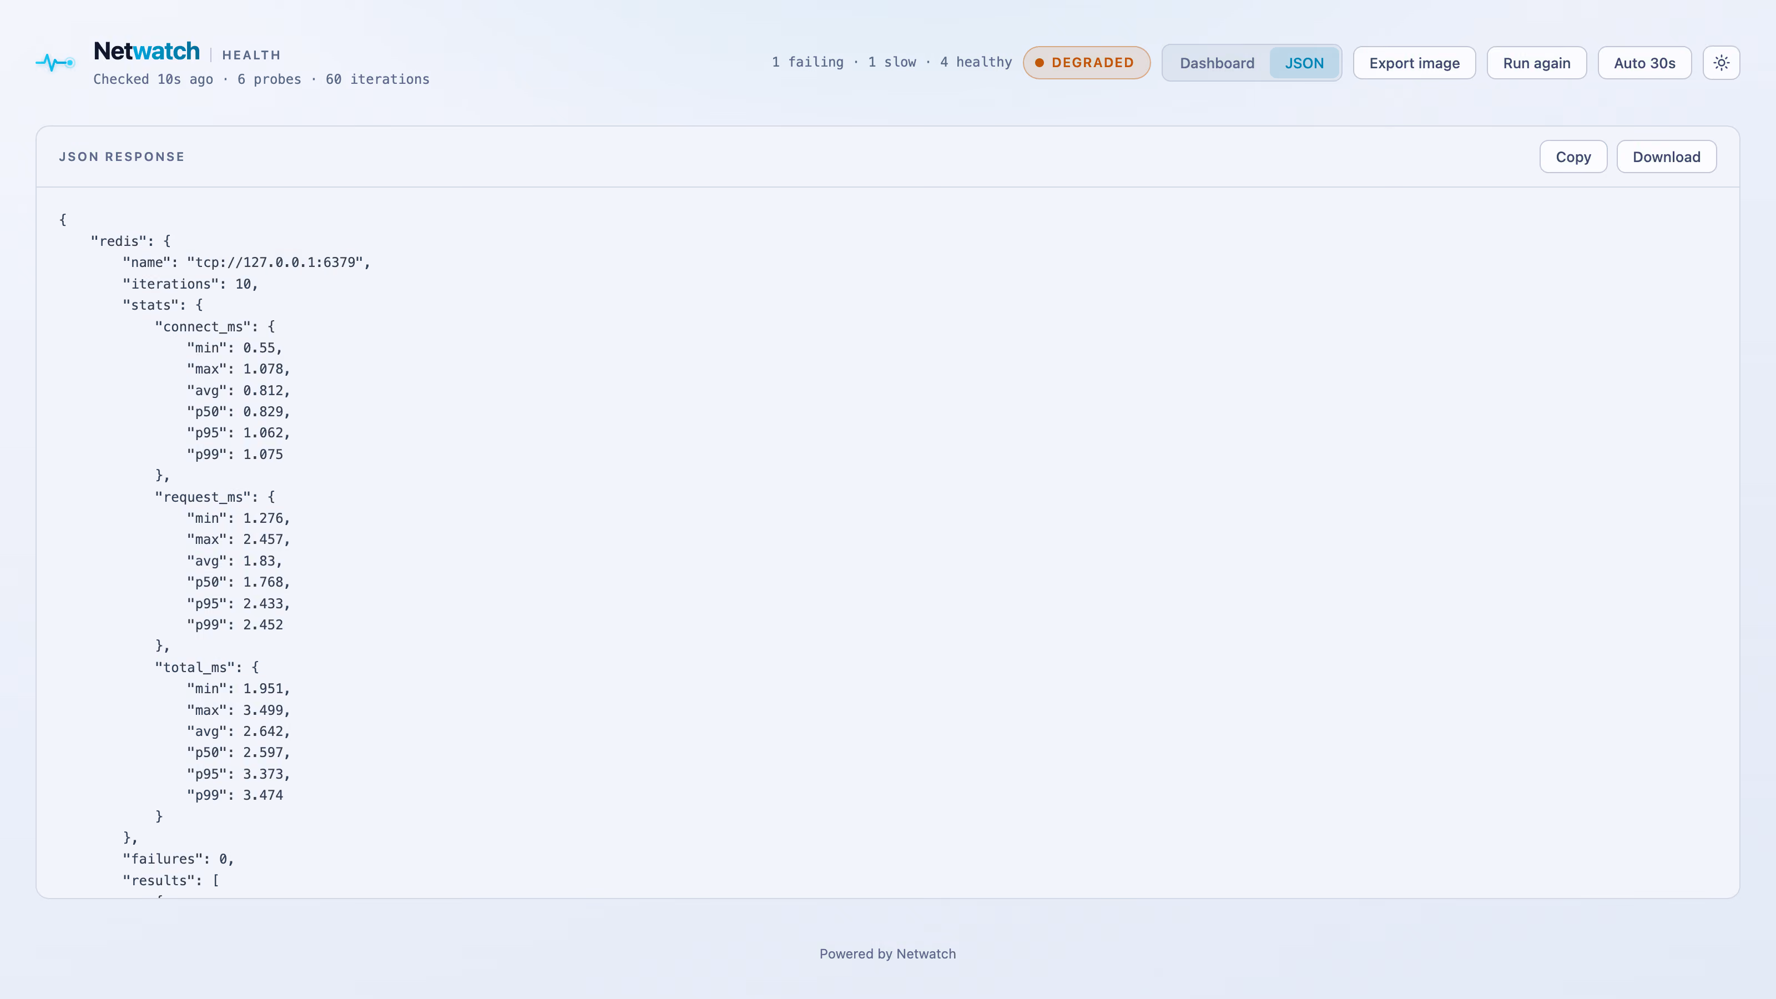Screen dimensions: 1776x999
Task: Toggle the Auto 30s refresh button
Action: pyautogui.click(x=1644, y=63)
